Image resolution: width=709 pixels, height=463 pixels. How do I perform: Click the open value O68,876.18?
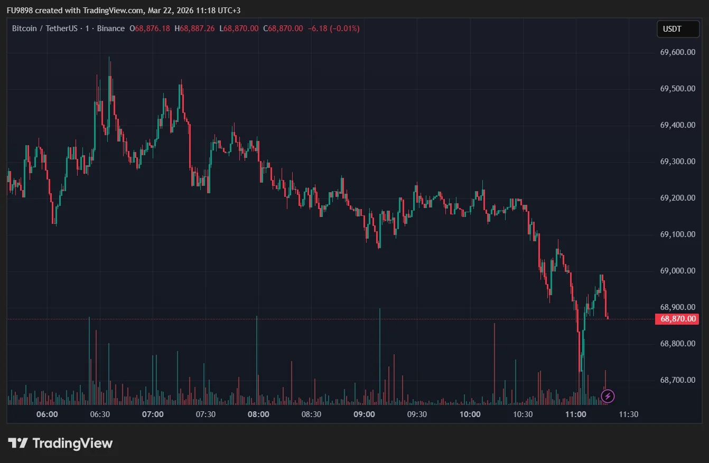click(150, 29)
